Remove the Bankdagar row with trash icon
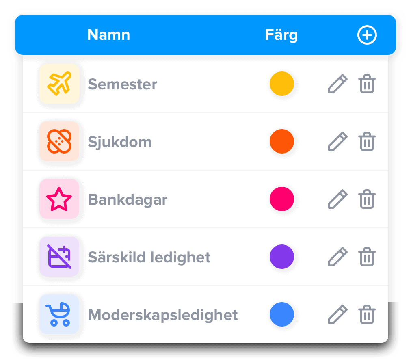Image resolution: width=411 pixels, height=359 pixels. pyautogui.click(x=367, y=199)
